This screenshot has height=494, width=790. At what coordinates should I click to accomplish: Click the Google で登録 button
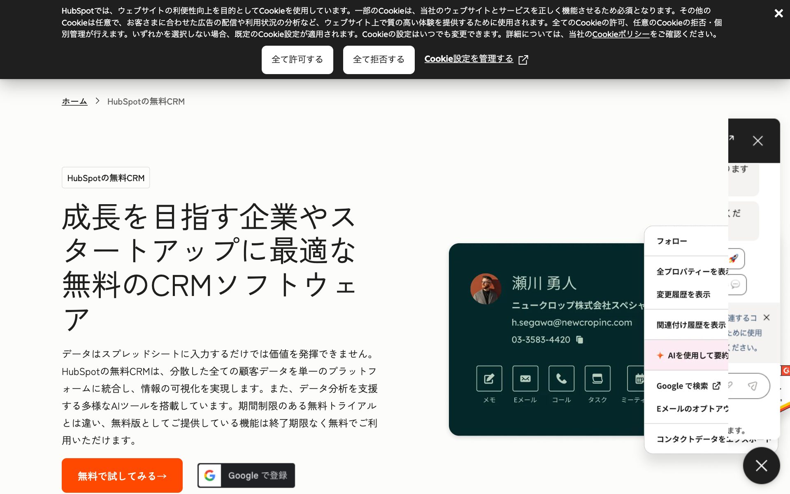pyautogui.click(x=246, y=475)
